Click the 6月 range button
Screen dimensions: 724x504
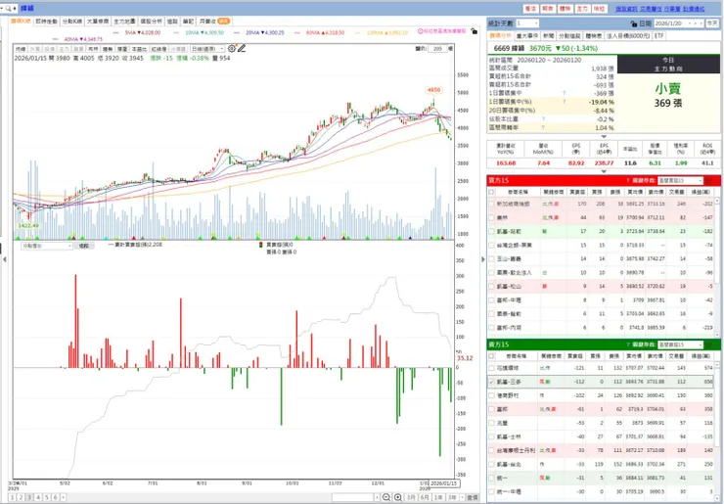point(425,497)
